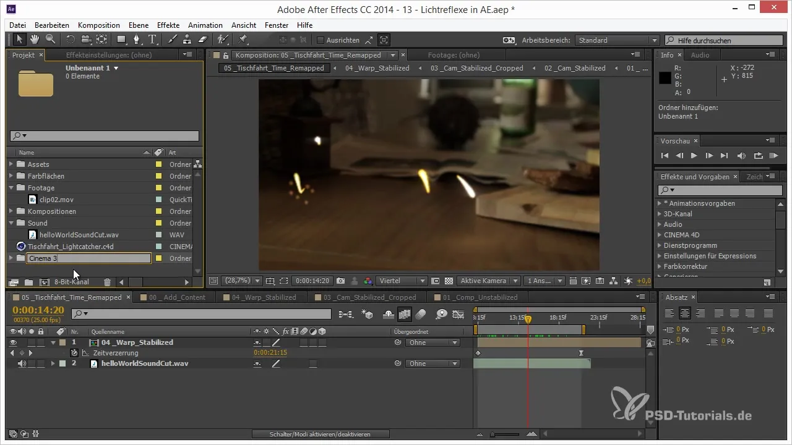This screenshot has height=445, width=792.
Task: Jump to first frame in Vorschau panel
Action: pyautogui.click(x=665, y=156)
